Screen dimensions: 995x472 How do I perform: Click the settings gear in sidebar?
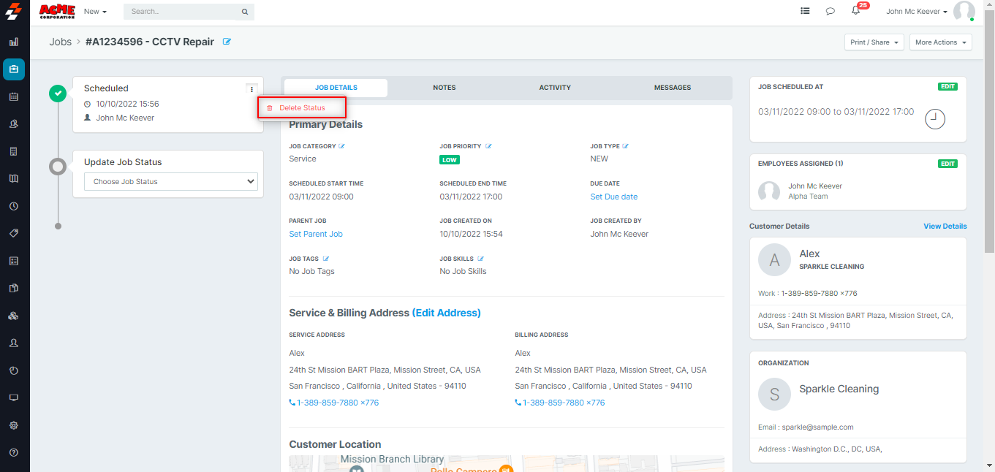coord(14,425)
